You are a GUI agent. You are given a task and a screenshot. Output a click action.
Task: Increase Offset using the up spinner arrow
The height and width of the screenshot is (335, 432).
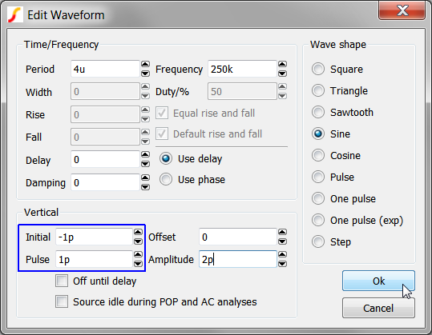tap(282, 232)
